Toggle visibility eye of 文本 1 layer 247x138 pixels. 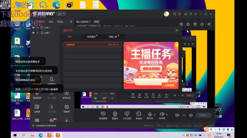point(33,28)
